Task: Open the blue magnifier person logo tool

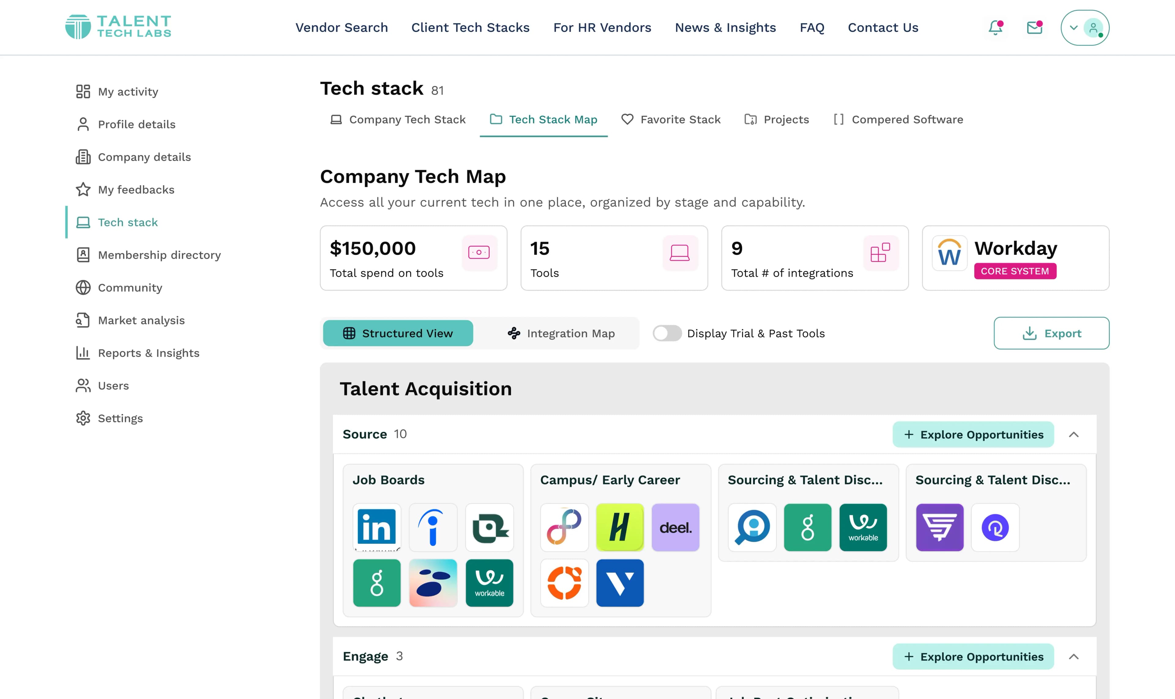Action: (752, 527)
